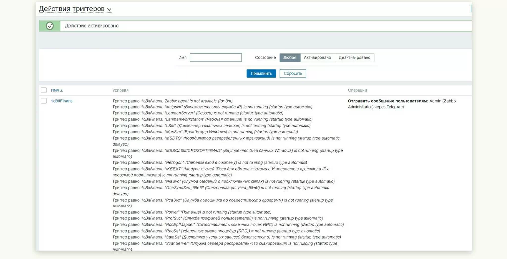Screen dimensions: 507x259
Task: Click the green checkmark success icon
Action: (50, 26)
